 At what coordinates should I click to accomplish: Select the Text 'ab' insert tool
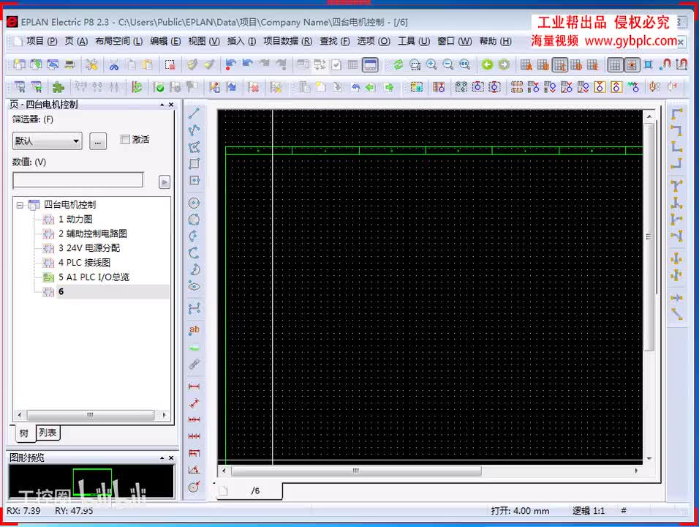(x=194, y=330)
